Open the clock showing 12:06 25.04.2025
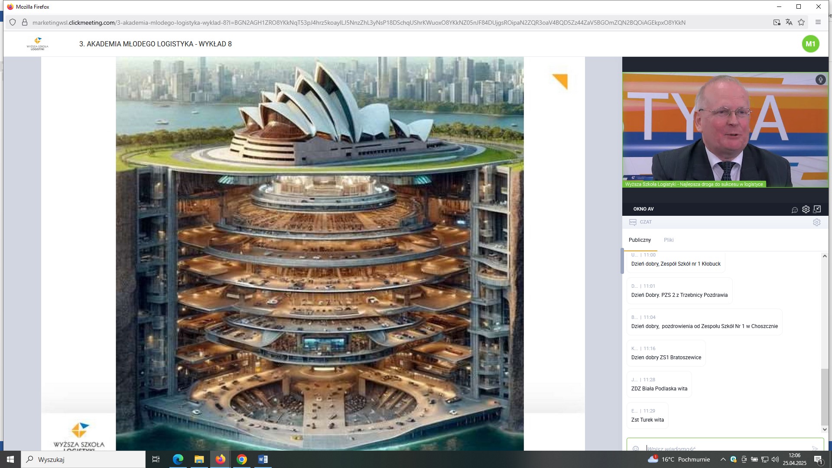The image size is (832, 468). (794, 459)
